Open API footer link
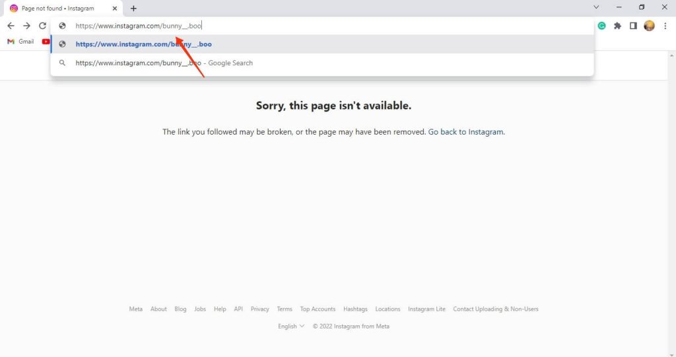The height and width of the screenshot is (357, 676). click(238, 309)
